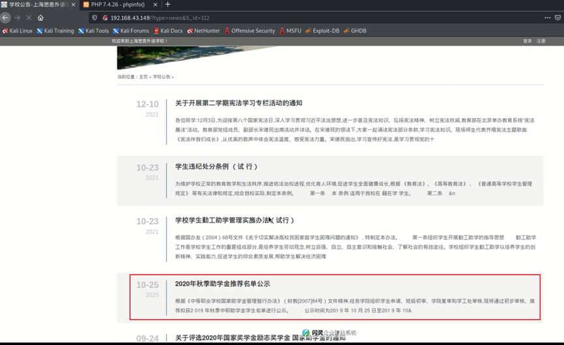Click the forward navigation arrow

coord(18,18)
